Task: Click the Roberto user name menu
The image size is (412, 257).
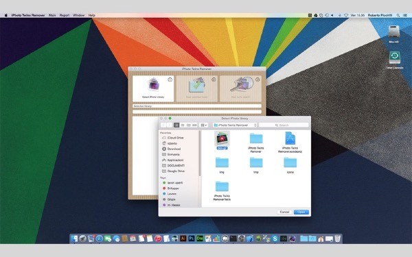Action: click(380, 15)
